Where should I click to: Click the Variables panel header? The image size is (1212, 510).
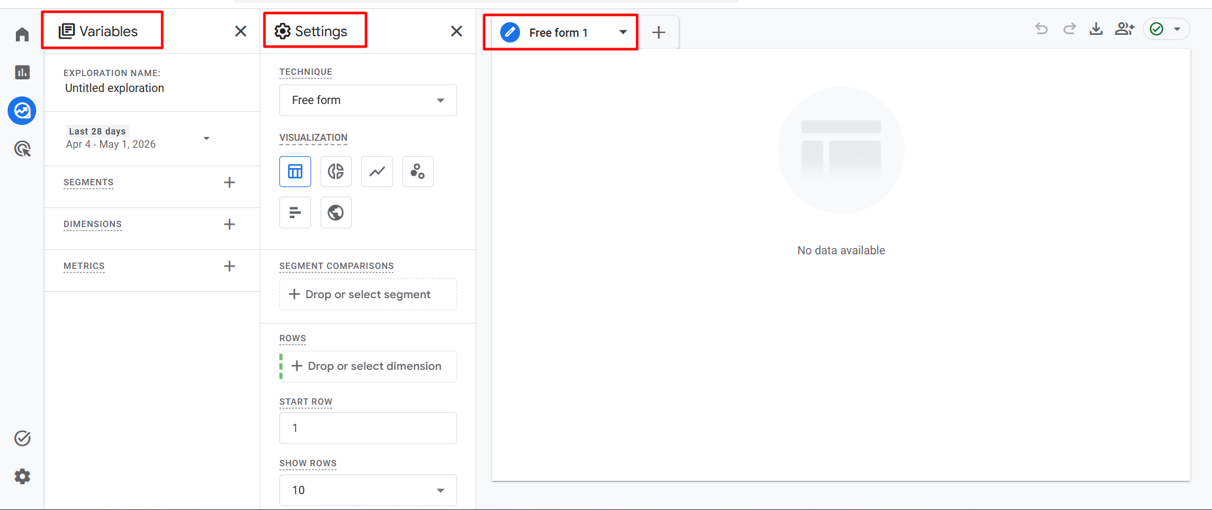click(x=98, y=31)
